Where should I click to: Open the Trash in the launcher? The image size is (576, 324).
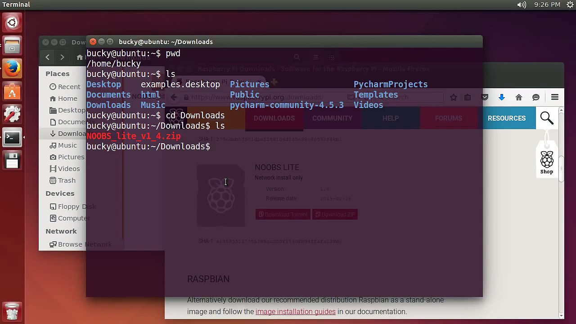[x=12, y=311]
